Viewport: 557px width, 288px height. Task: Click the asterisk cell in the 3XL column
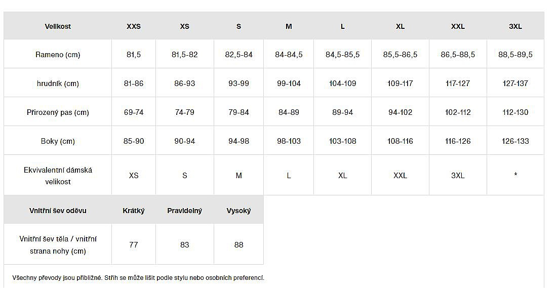pos(515,175)
